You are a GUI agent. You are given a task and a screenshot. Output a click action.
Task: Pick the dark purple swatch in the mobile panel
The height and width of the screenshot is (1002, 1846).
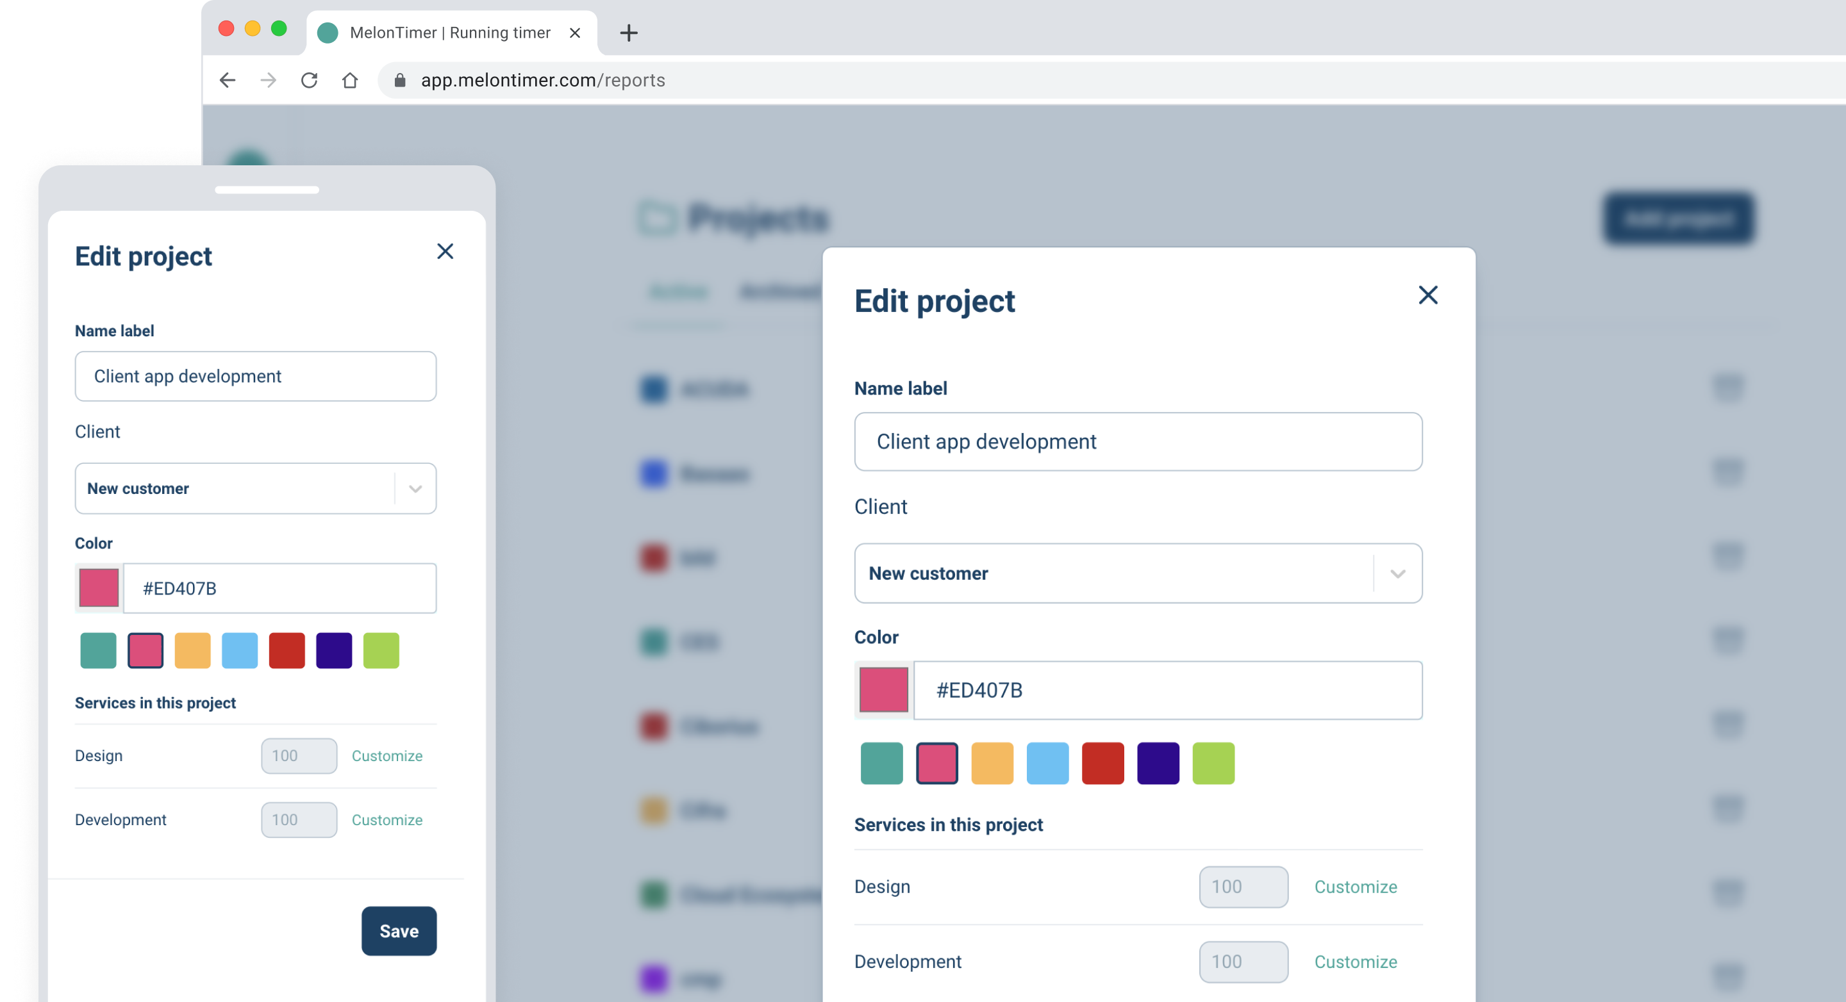(x=334, y=650)
